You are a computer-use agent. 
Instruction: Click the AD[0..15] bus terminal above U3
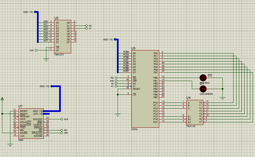point(115,39)
